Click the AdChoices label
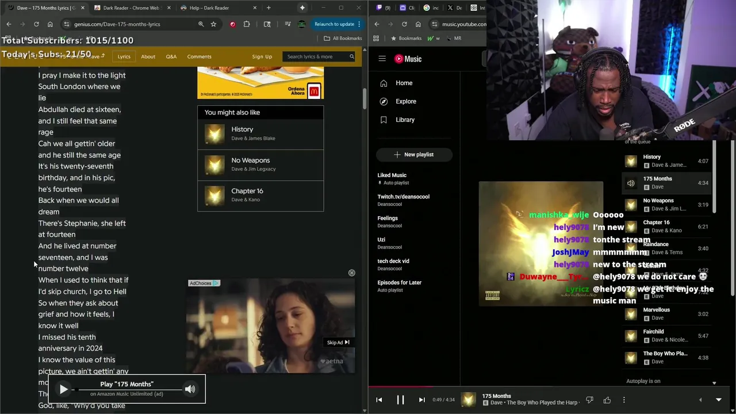Screen dimensions: 736x414 point(204,283)
